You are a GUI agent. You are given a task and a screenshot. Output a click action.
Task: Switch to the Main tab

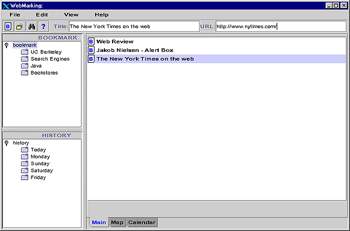99,222
